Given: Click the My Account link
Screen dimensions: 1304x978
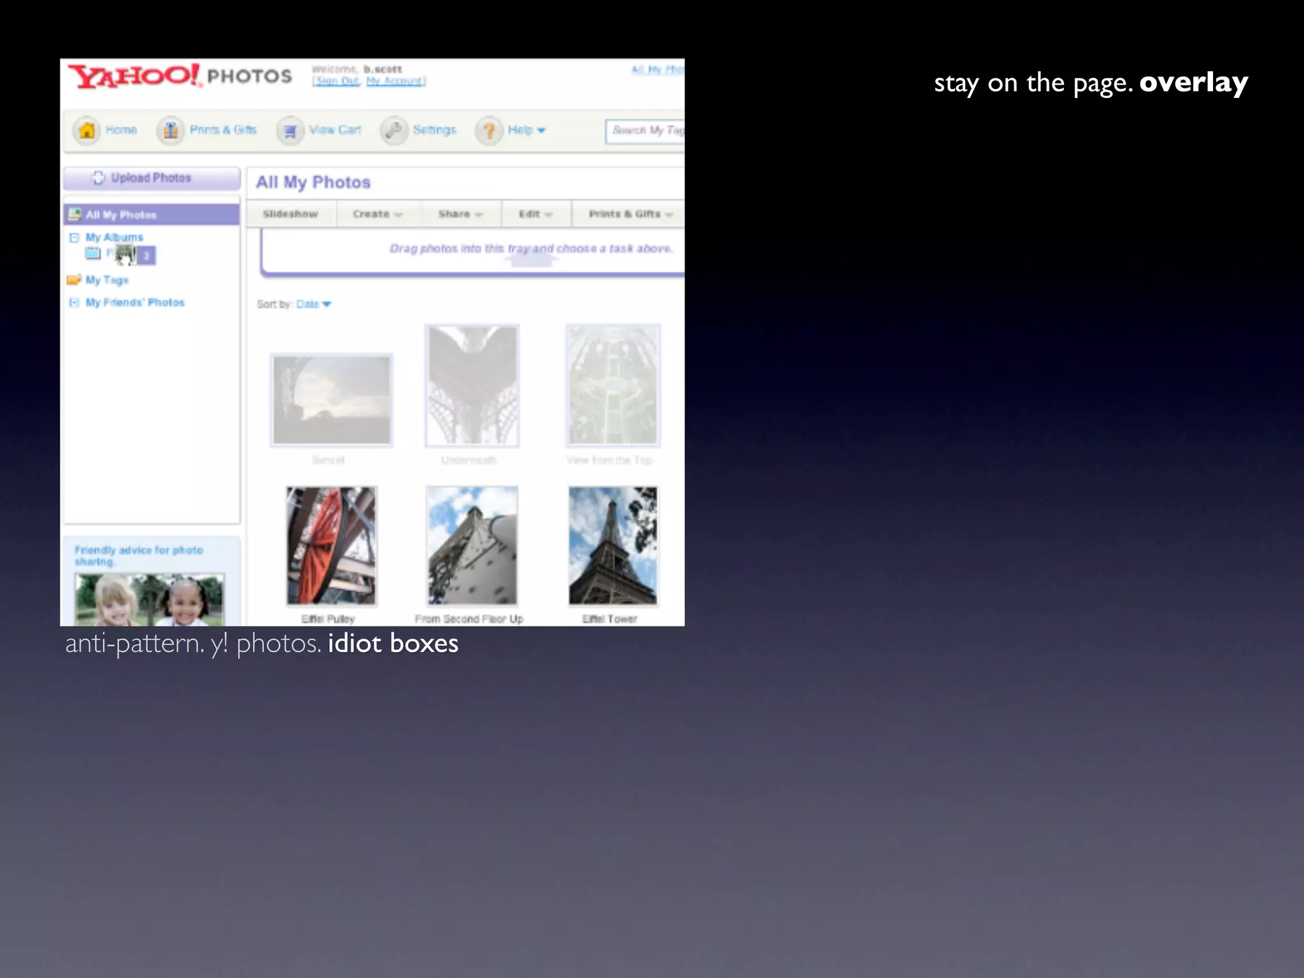Looking at the screenshot, I should [x=394, y=81].
